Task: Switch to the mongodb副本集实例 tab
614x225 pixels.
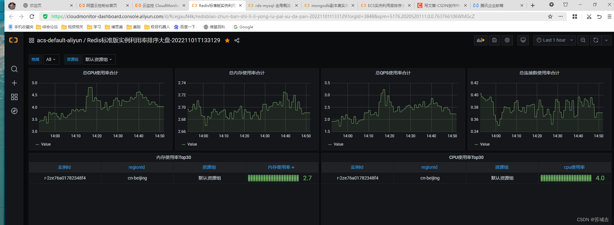Action: (329, 5)
